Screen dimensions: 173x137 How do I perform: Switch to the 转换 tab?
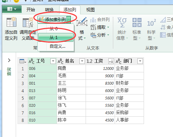(49, 10)
